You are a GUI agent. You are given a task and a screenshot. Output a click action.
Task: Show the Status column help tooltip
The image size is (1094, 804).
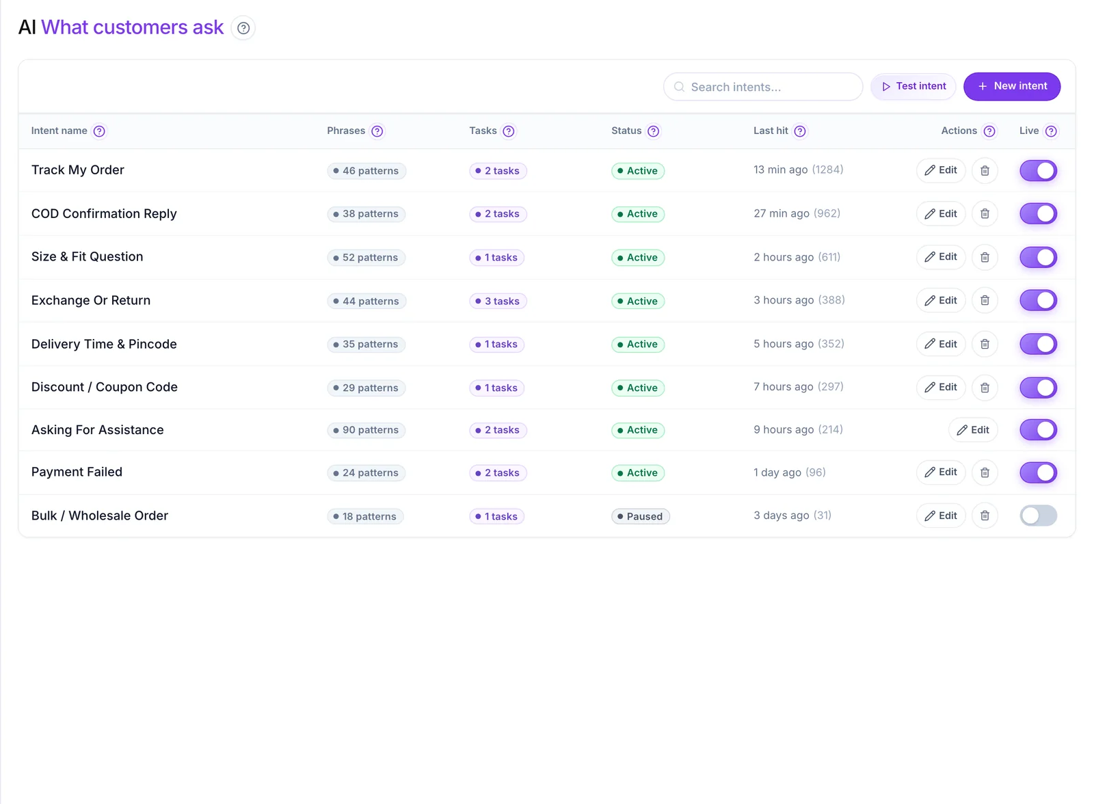[654, 131]
